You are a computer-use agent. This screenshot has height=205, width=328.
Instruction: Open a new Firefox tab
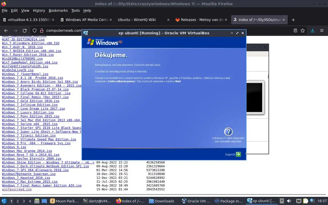pos(293,20)
